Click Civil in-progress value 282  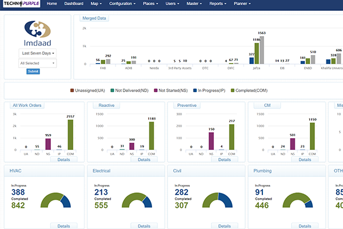(181, 192)
